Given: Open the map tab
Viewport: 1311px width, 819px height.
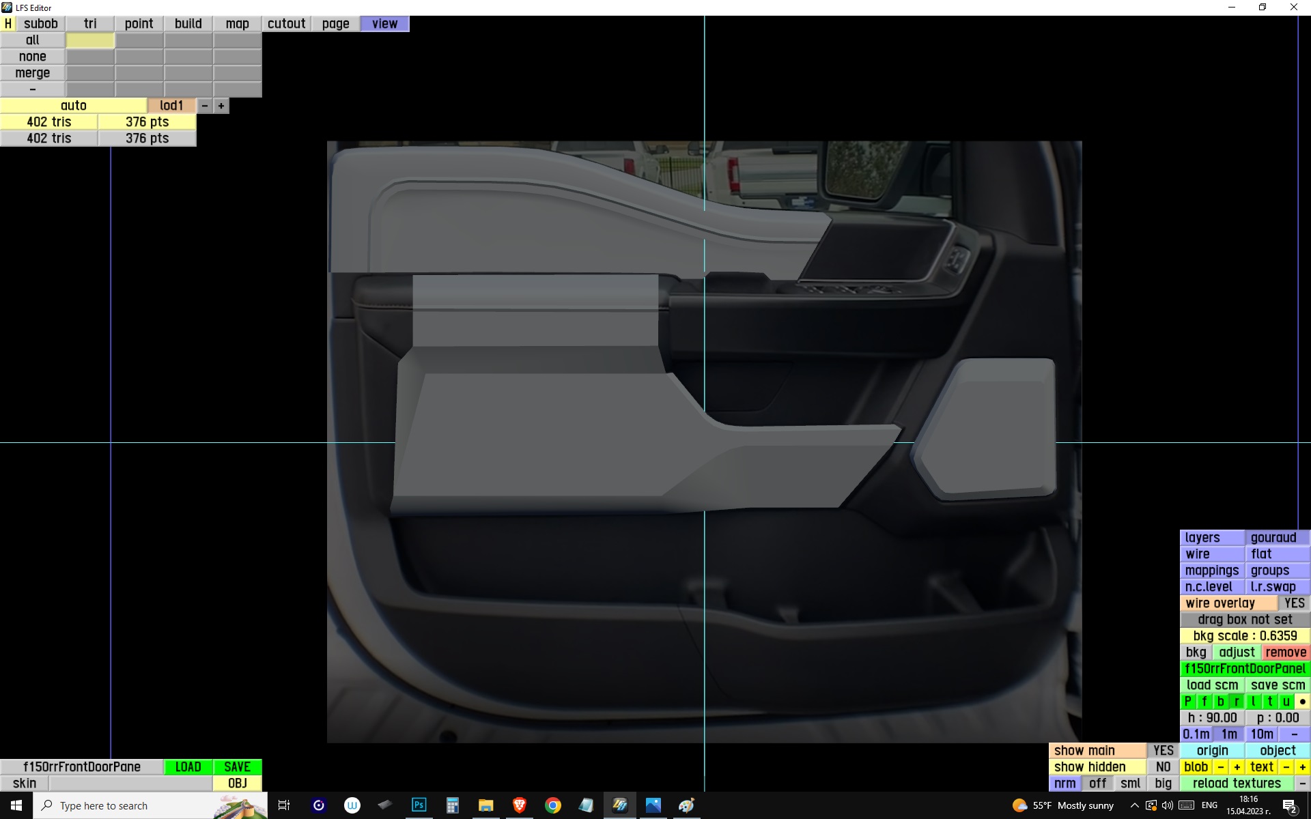Looking at the screenshot, I should (x=237, y=24).
